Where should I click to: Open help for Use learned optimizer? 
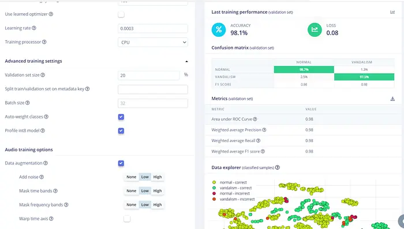(x=51, y=14)
